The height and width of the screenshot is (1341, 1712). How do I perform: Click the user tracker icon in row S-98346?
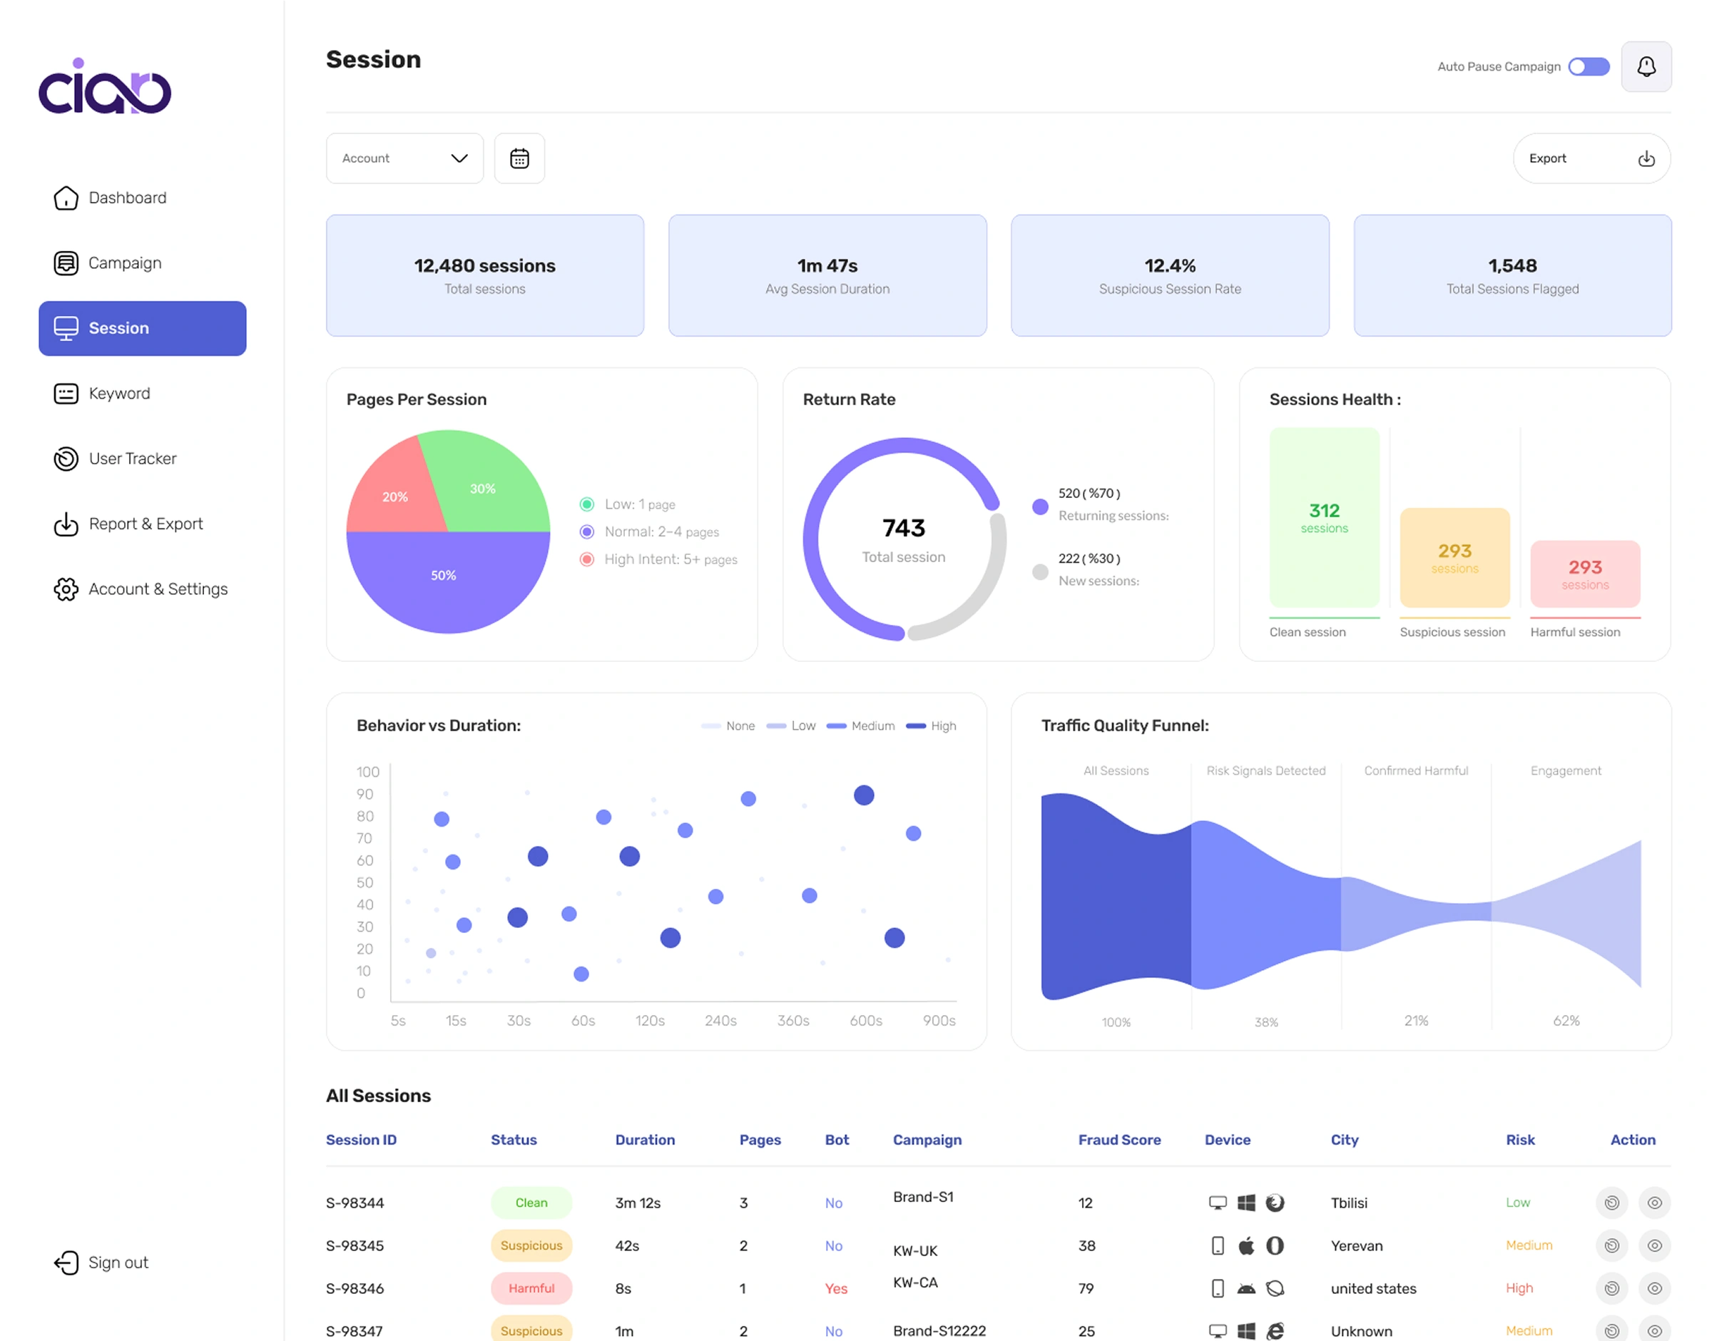pyautogui.click(x=1611, y=1288)
